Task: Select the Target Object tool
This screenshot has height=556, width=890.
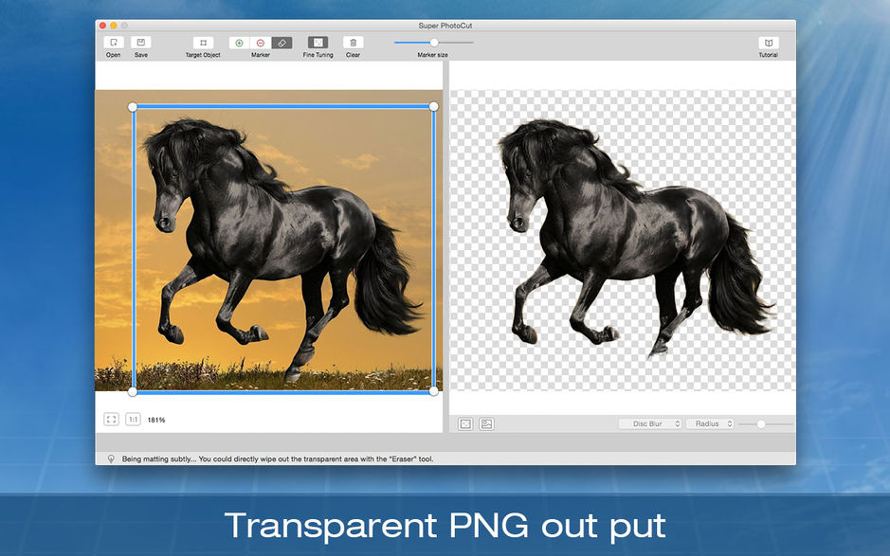Action: coord(203,43)
